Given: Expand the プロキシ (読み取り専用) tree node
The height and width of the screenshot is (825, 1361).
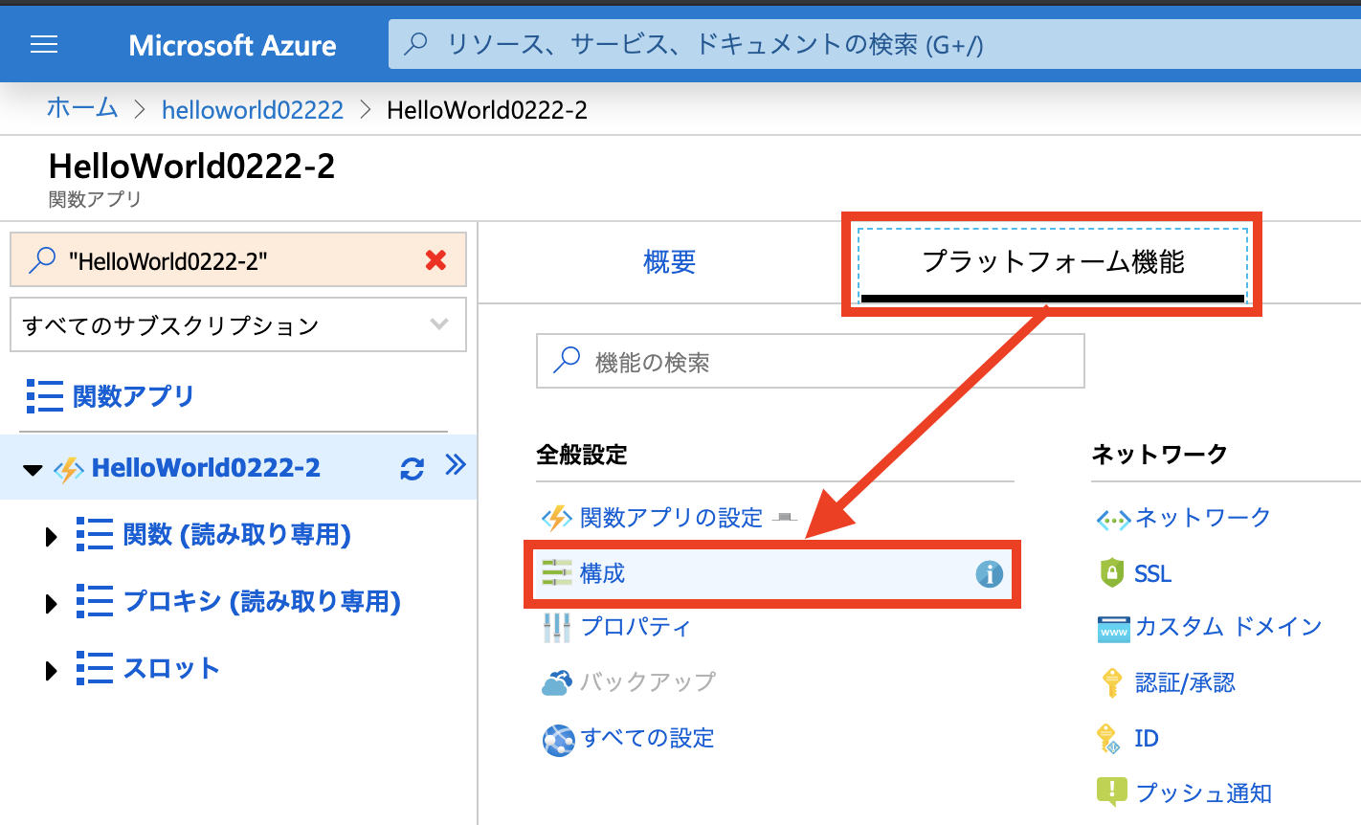Looking at the screenshot, I should click(x=52, y=604).
